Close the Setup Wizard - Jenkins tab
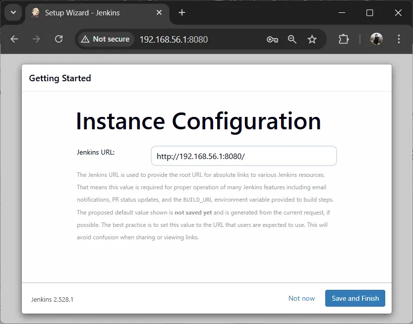This screenshot has height=324, width=413. click(159, 13)
